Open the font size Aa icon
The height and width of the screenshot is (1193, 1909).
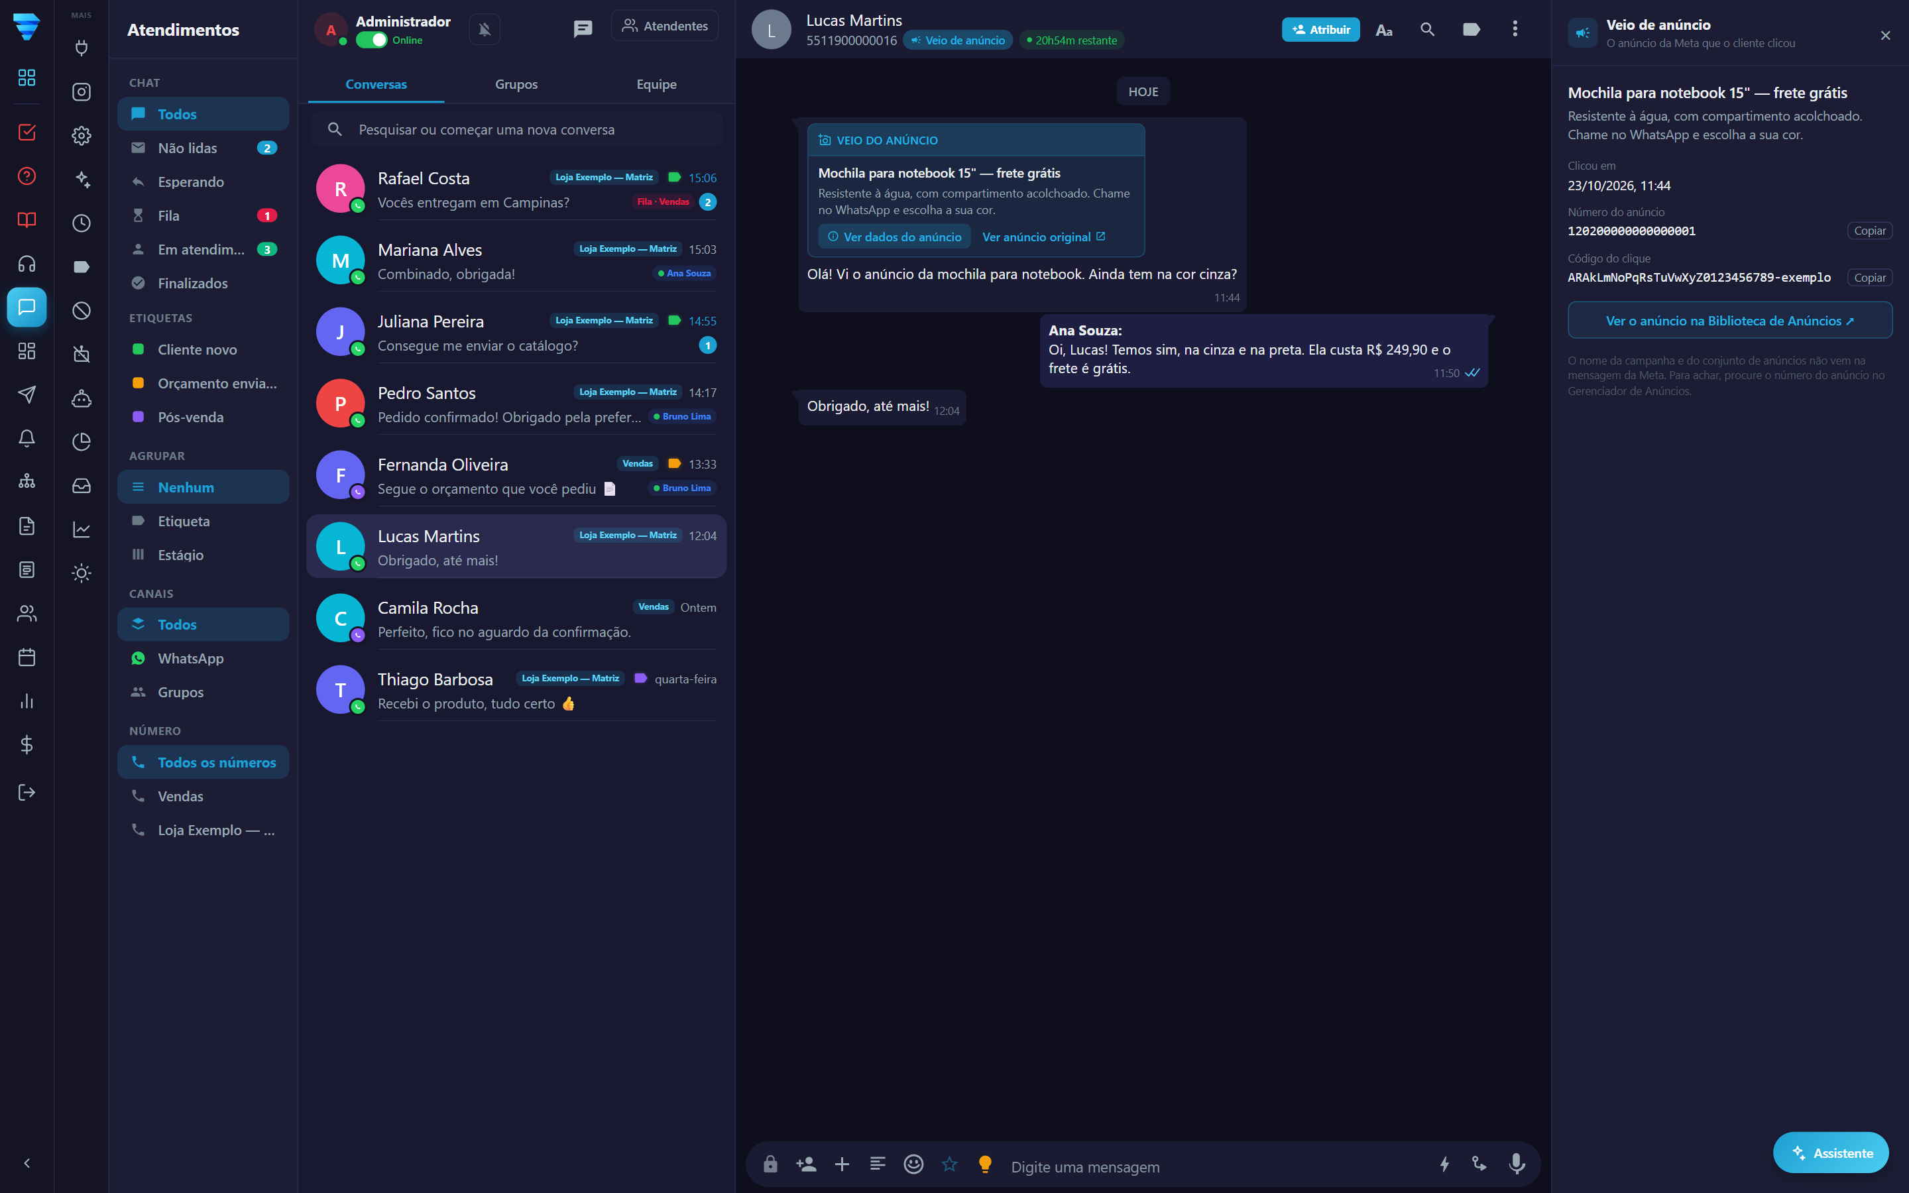coord(1383,30)
